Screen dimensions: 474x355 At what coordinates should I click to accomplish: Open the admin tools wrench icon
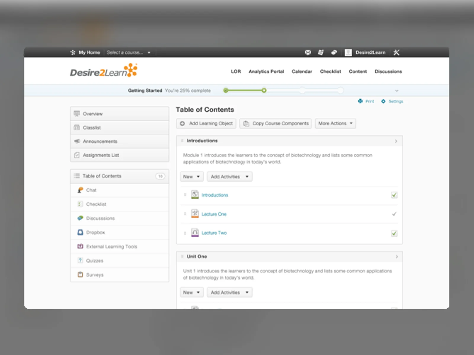(396, 52)
